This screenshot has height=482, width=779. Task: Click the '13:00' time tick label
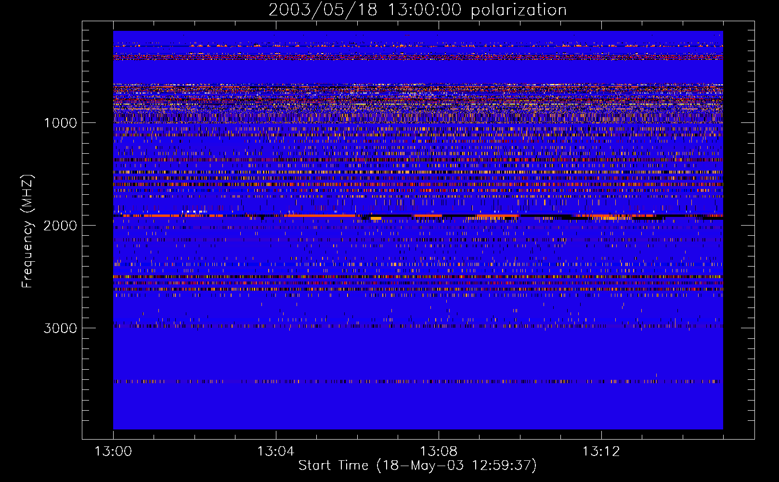[113, 452]
